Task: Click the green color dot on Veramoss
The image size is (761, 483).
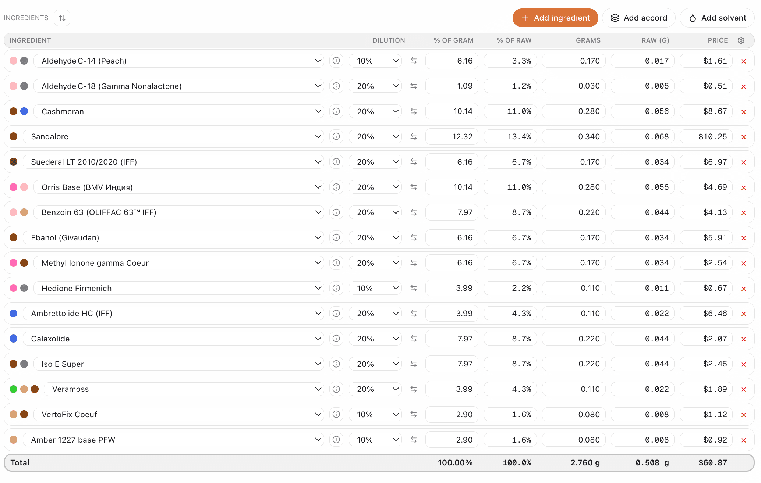Action: [14, 389]
